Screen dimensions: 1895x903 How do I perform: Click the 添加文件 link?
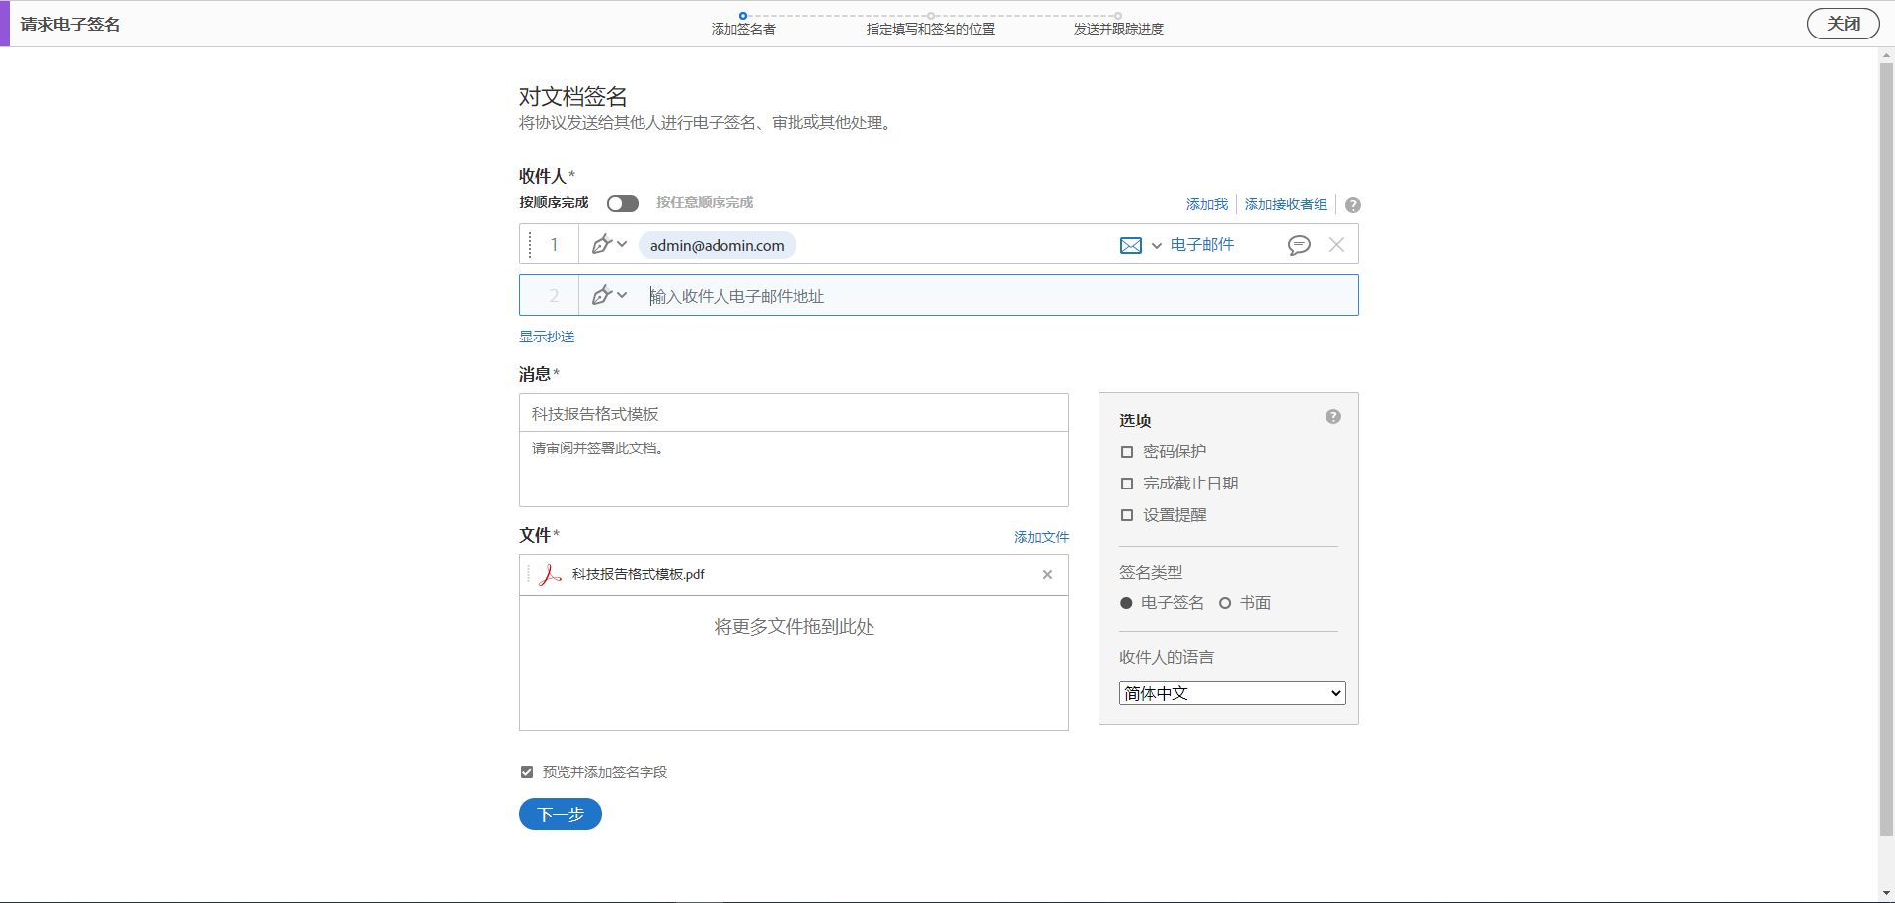[x=1041, y=537]
